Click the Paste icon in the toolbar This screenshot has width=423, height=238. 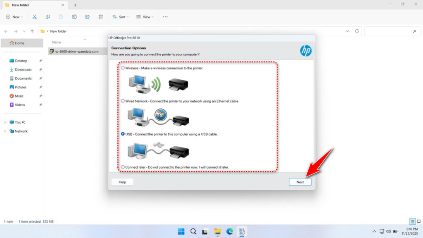pyautogui.click(x=61, y=17)
